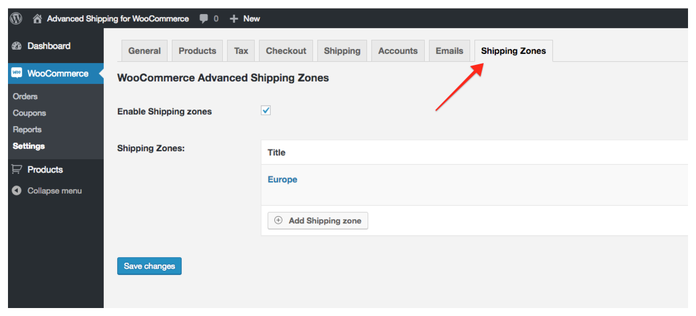696x316 pixels.
Task: Save changes to settings
Action: [x=149, y=266]
